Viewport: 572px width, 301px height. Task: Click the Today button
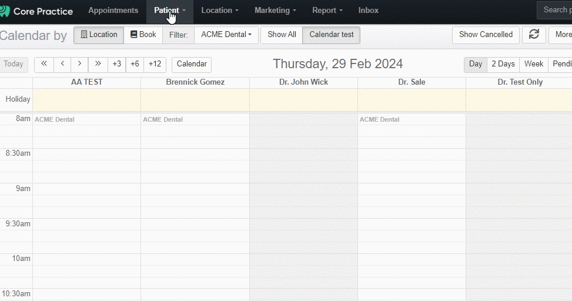tap(14, 64)
